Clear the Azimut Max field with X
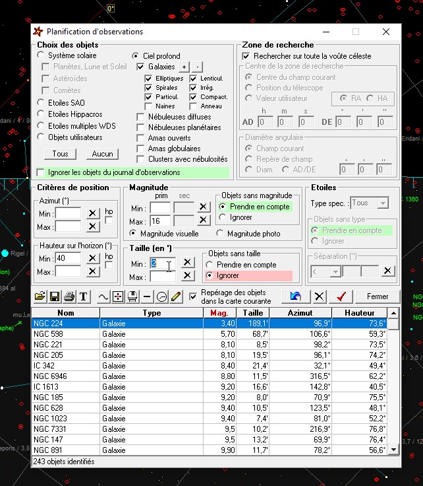Screen dimensions: 423x486 pyautogui.click(x=92, y=226)
